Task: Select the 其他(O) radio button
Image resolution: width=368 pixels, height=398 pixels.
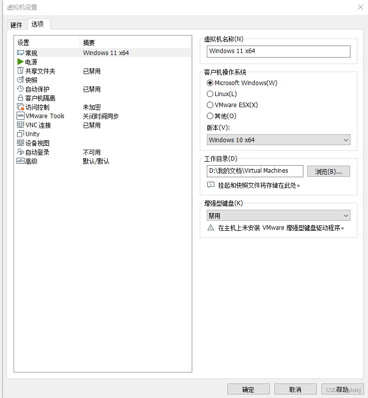Action: (210, 116)
